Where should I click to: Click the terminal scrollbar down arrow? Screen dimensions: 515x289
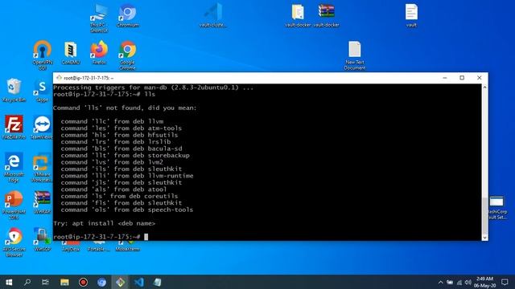click(484, 238)
